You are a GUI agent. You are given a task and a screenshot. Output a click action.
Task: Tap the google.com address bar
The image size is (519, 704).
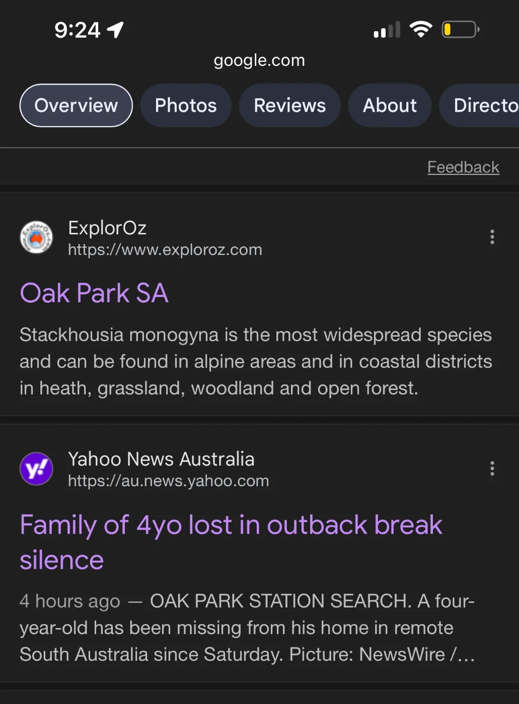point(259,60)
